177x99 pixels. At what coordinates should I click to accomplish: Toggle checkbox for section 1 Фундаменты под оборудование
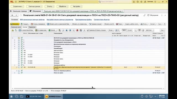[22, 40]
